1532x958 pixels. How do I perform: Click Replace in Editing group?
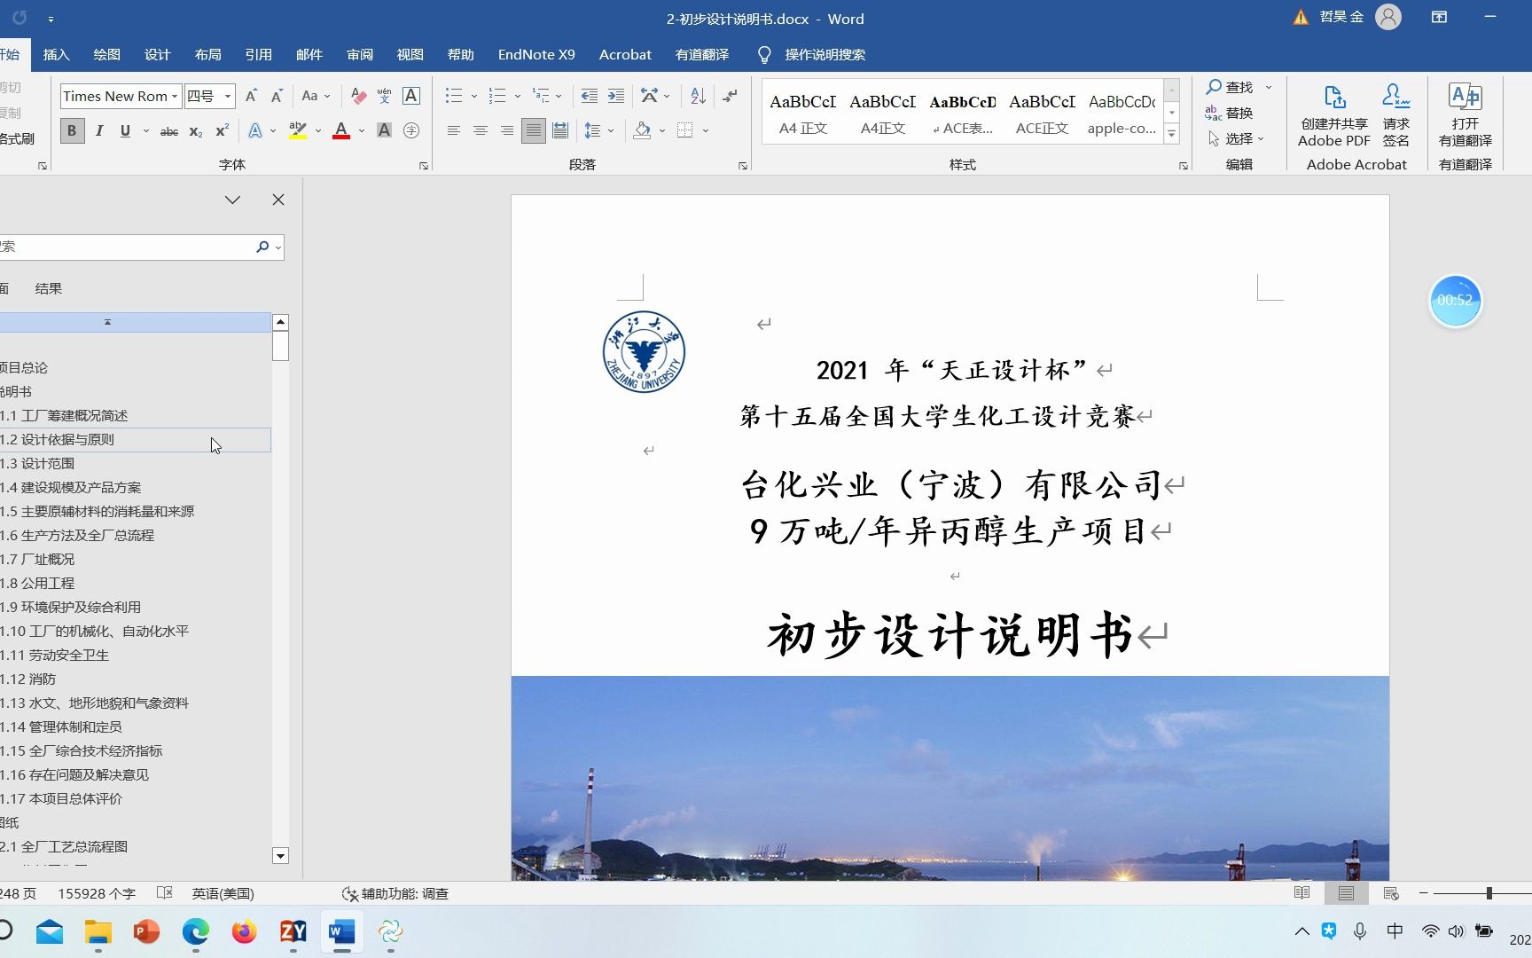pyautogui.click(x=1230, y=113)
